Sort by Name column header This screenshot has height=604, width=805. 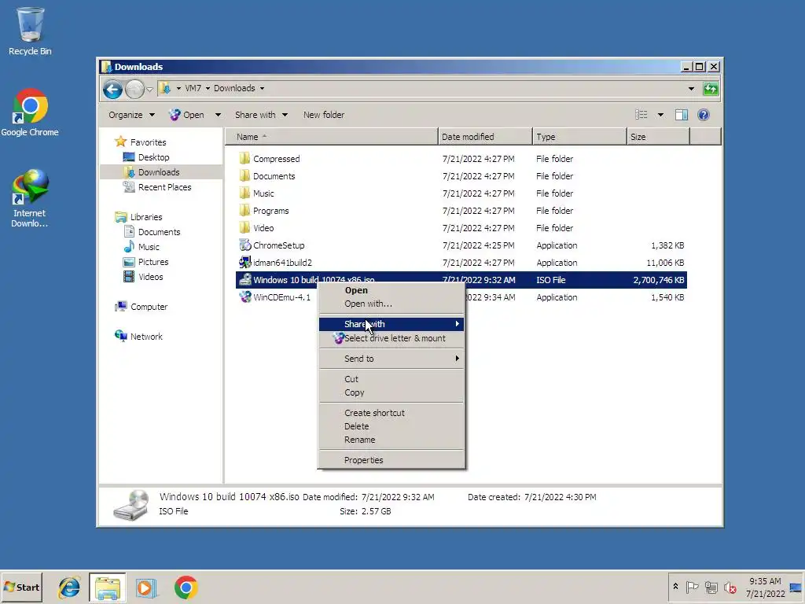tap(331, 137)
